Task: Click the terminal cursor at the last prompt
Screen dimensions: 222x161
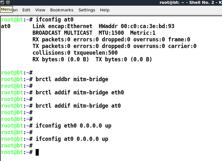Action: [x=37, y=153]
